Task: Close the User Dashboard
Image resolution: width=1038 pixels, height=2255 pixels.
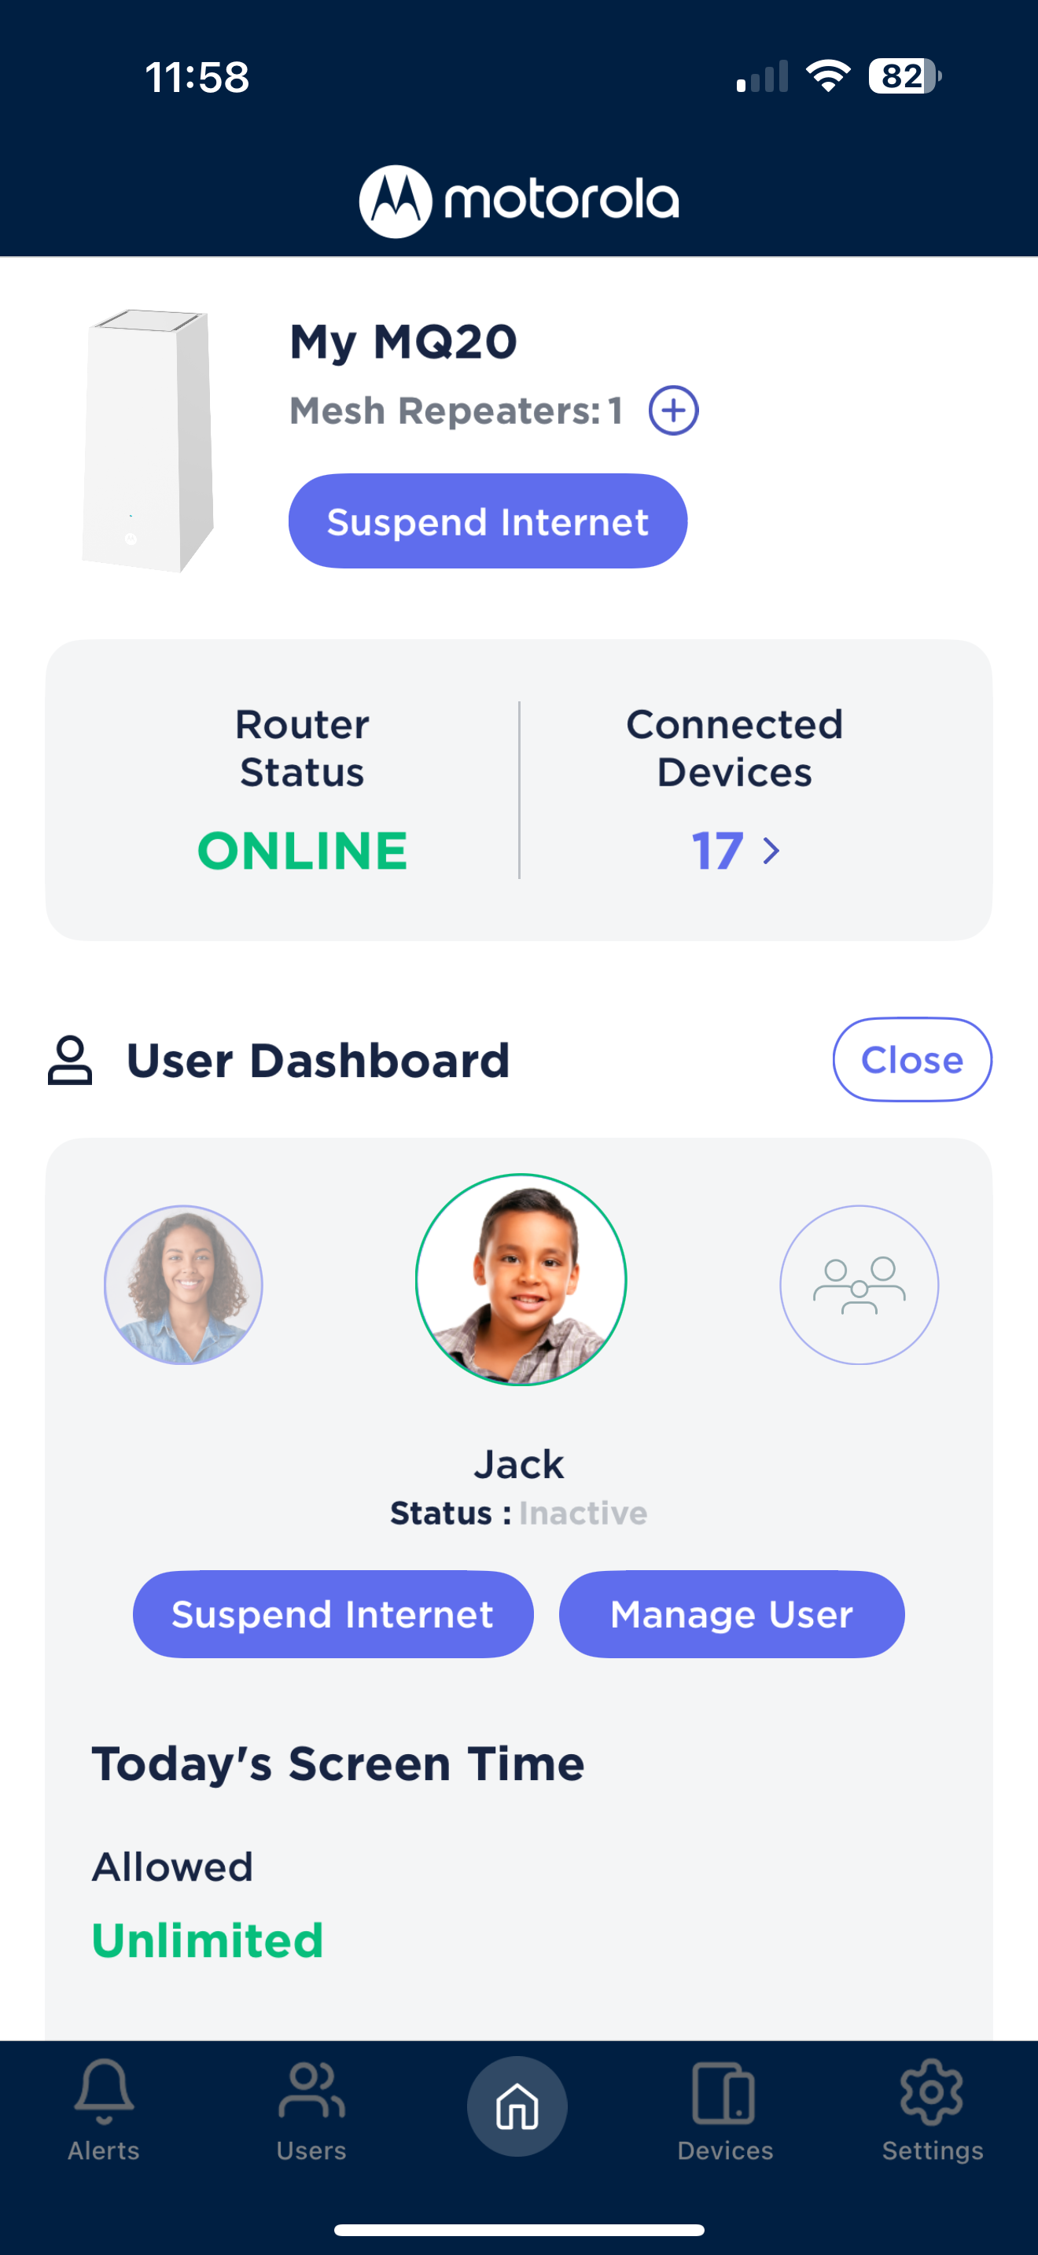Action: coord(912,1059)
